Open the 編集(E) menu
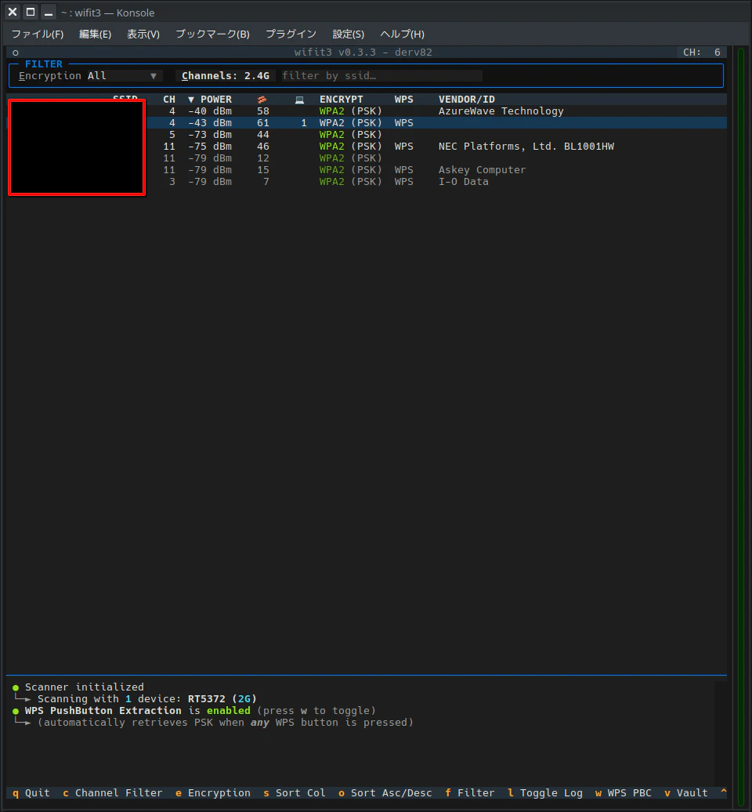 (95, 34)
